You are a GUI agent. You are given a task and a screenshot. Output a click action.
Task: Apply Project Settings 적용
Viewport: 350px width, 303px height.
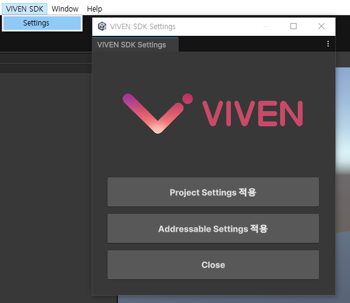pos(213,192)
